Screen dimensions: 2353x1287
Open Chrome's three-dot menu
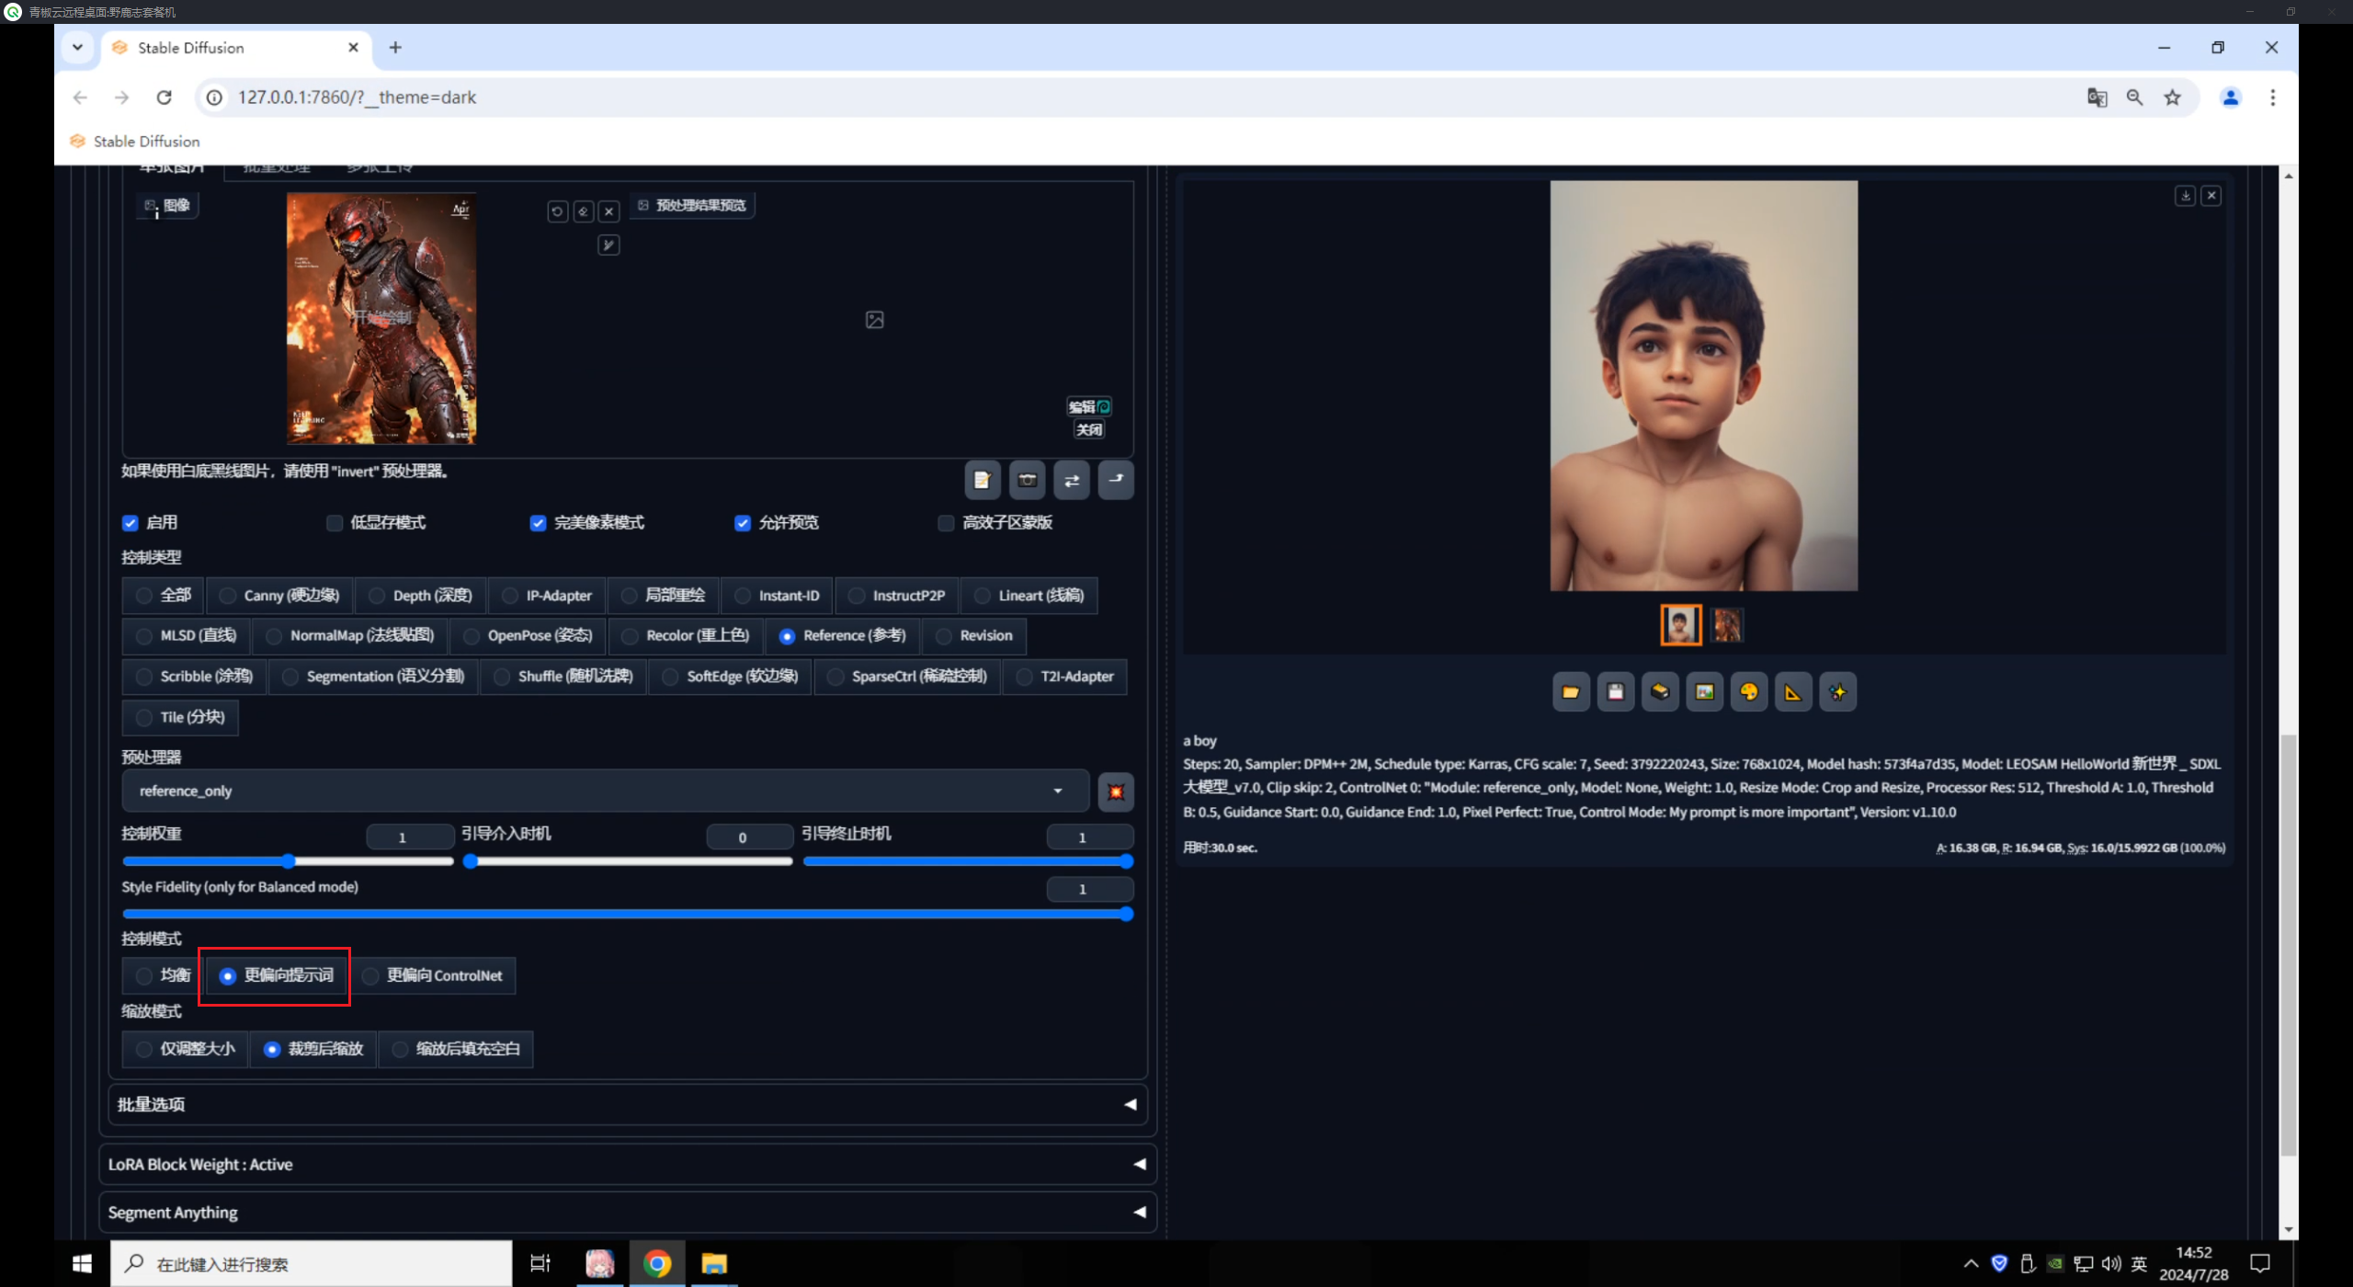tap(2272, 97)
